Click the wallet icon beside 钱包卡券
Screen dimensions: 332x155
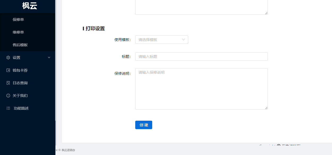[8, 70]
